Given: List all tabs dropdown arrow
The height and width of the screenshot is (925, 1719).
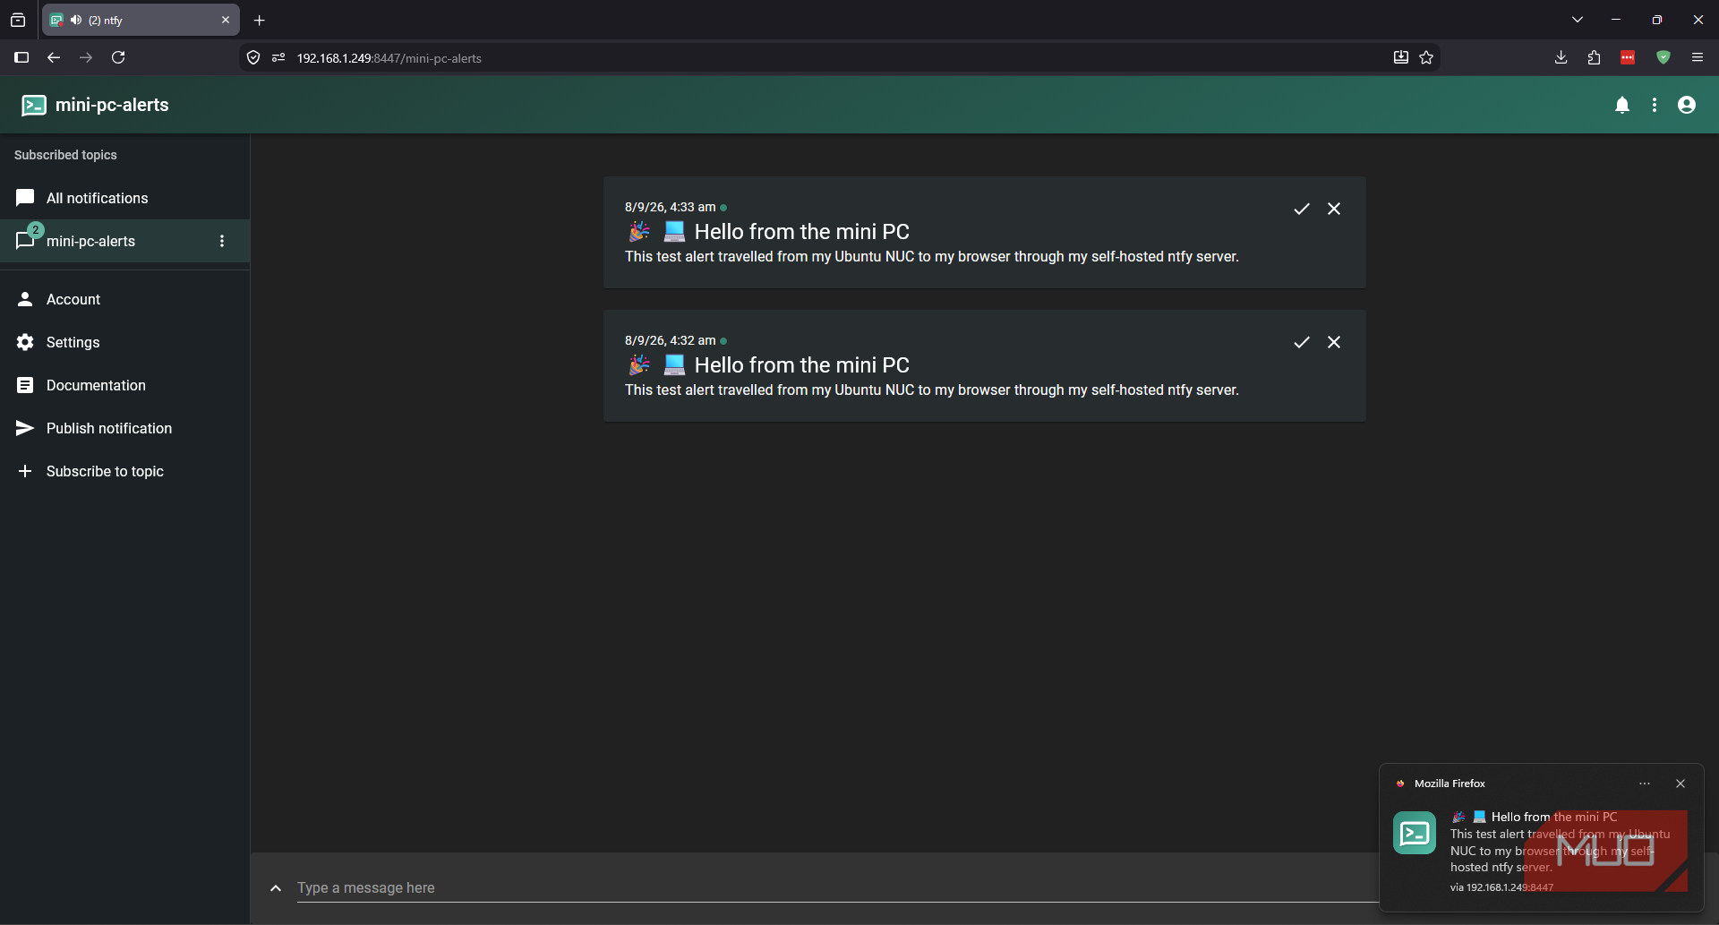Looking at the screenshot, I should click(x=1578, y=20).
